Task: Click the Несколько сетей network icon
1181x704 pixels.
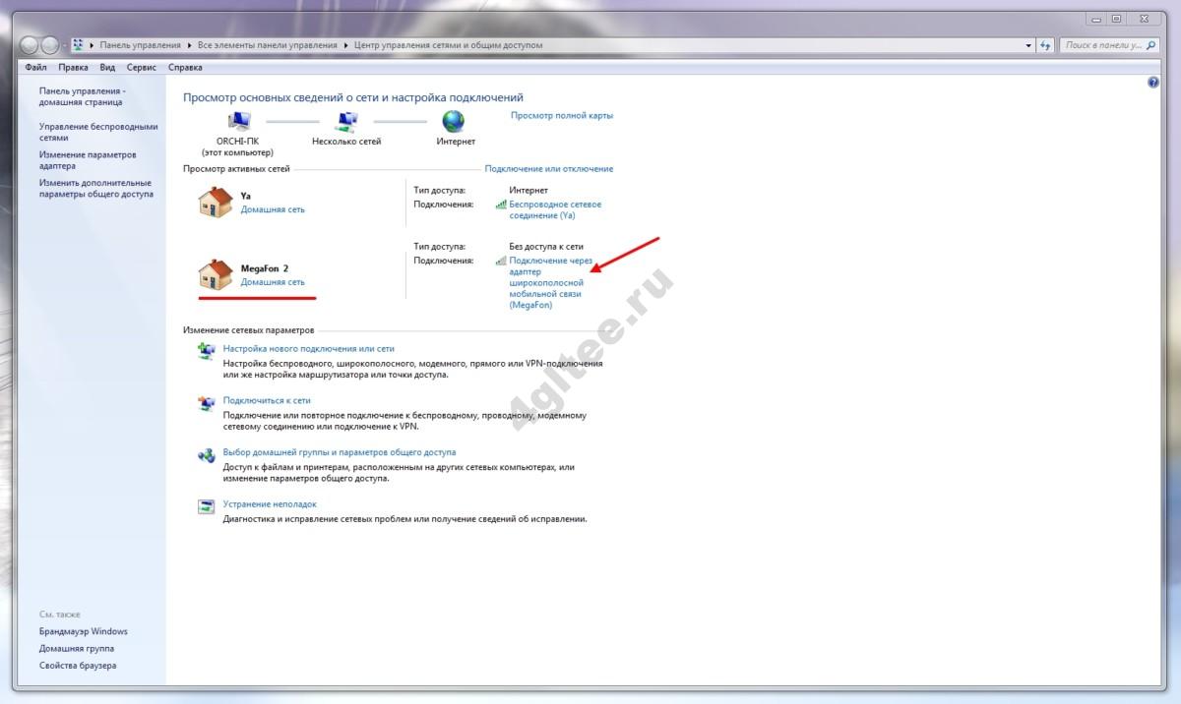Action: [x=345, y=121]
